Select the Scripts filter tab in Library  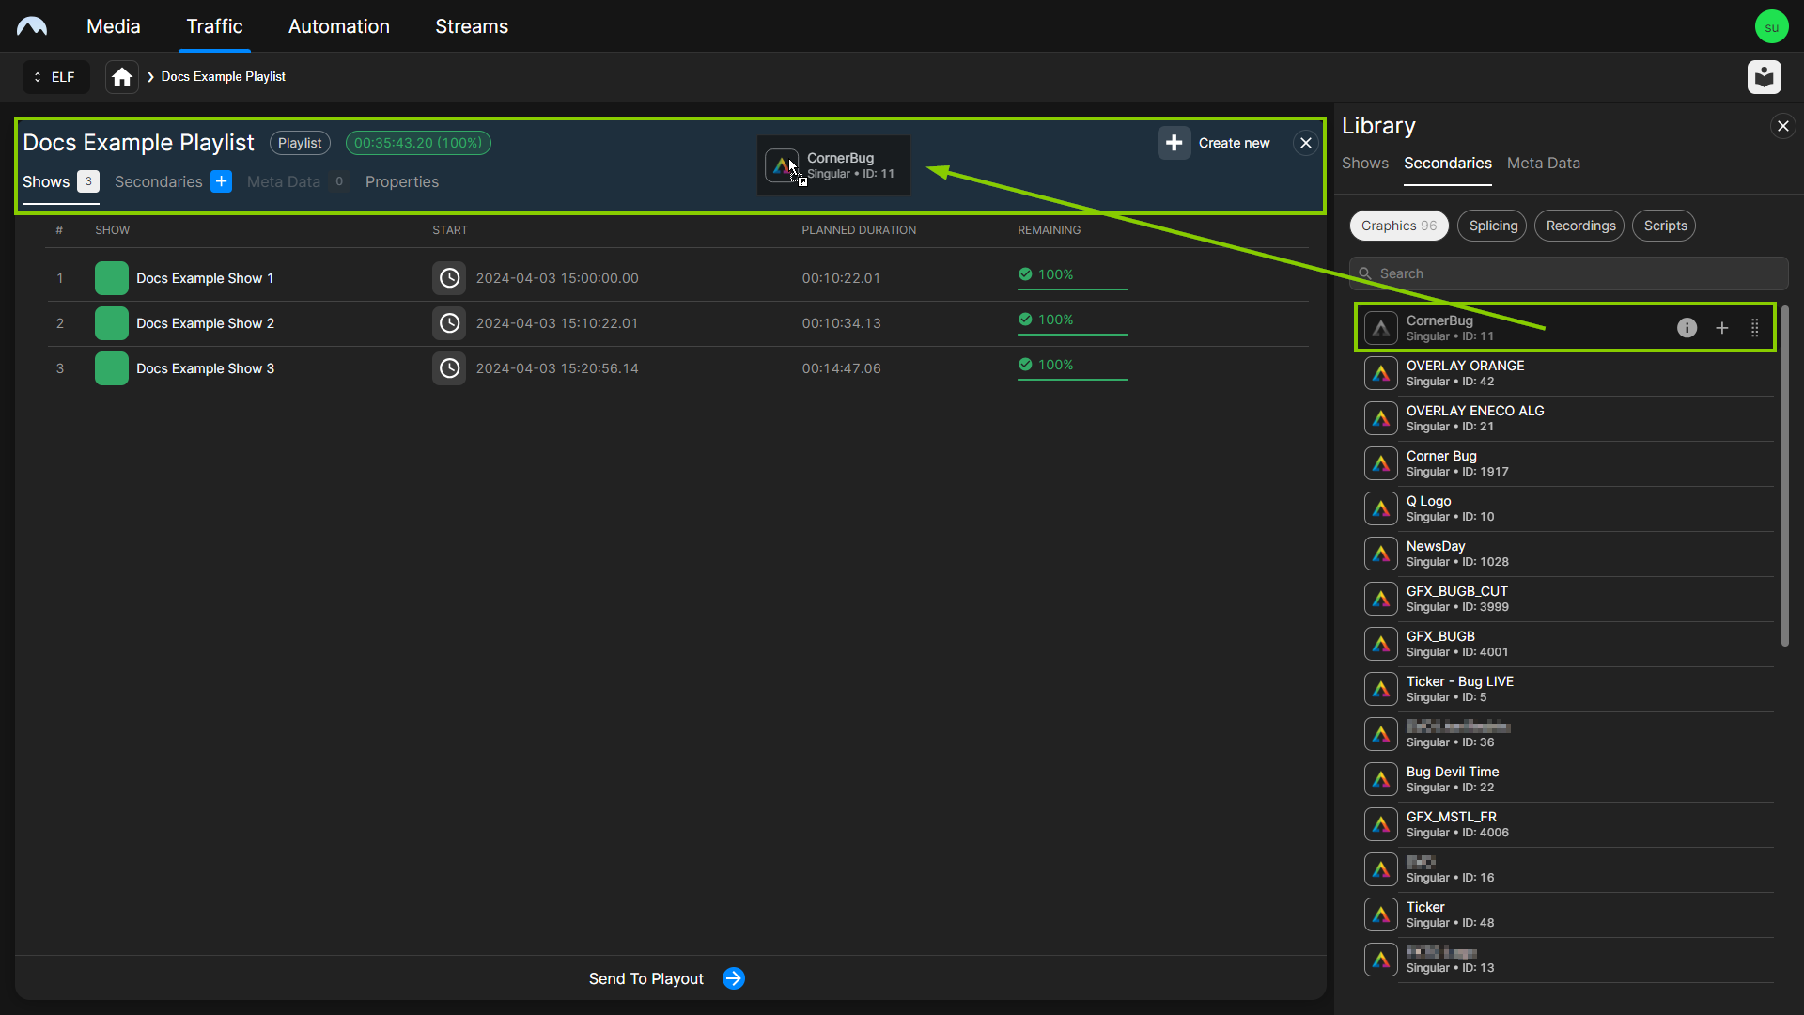1667,226
